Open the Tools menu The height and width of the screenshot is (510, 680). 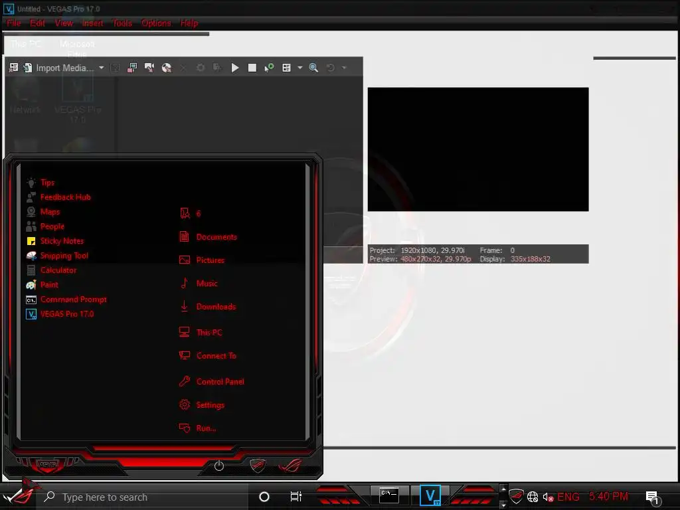[122, 23]
